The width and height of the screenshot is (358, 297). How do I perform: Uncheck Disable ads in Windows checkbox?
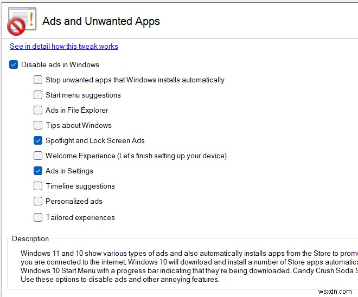[14, 64]
